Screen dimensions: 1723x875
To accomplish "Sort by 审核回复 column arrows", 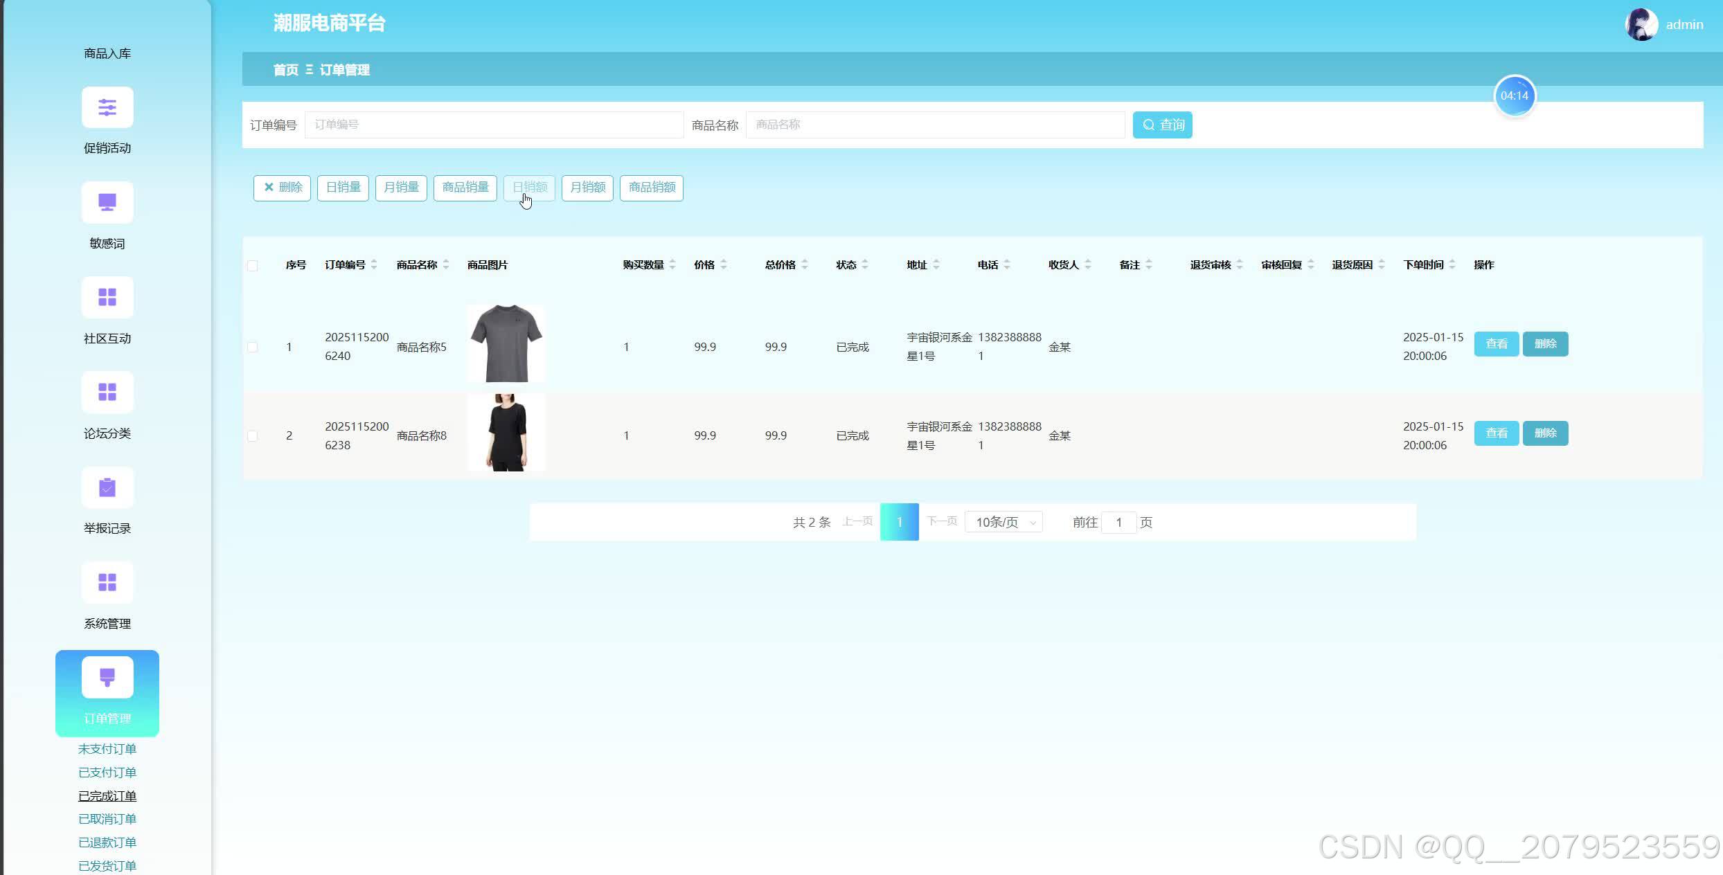I will 1311,264.
